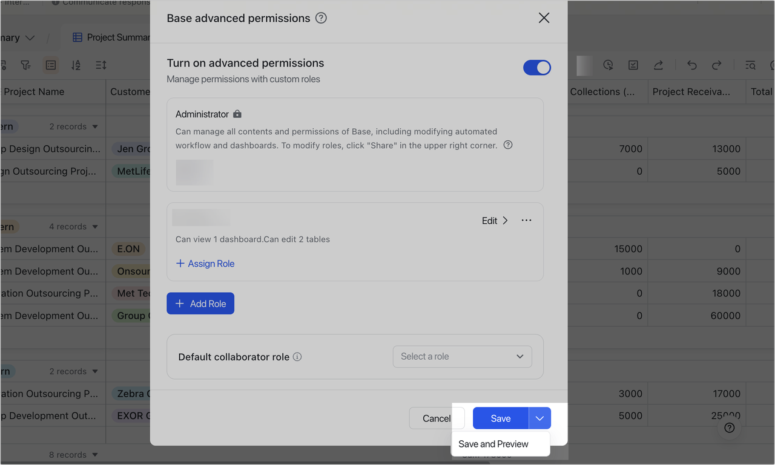Open the help question mark beside dialog title
The image size is (775, 465).
coord(320,18)
